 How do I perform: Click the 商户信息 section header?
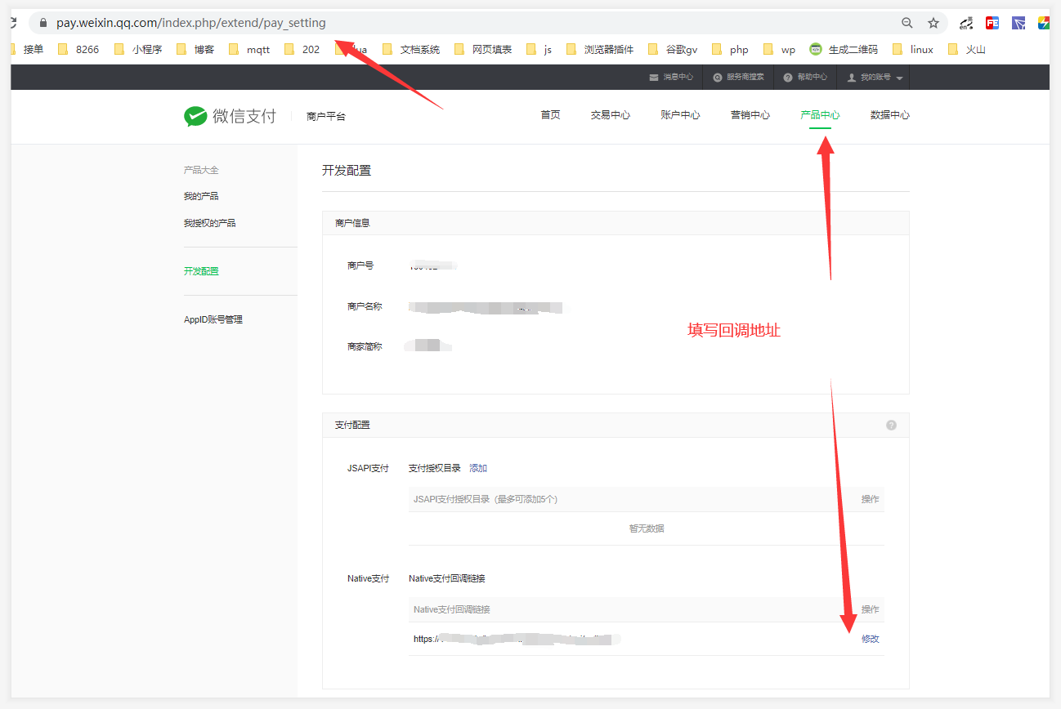click(x=352, y=223)
